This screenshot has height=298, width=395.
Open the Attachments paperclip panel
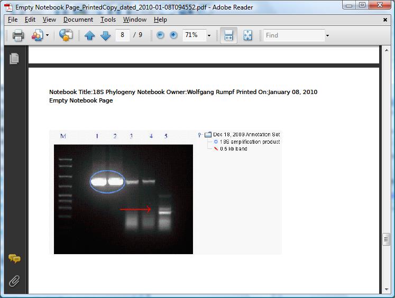click(x=14, y=281)
